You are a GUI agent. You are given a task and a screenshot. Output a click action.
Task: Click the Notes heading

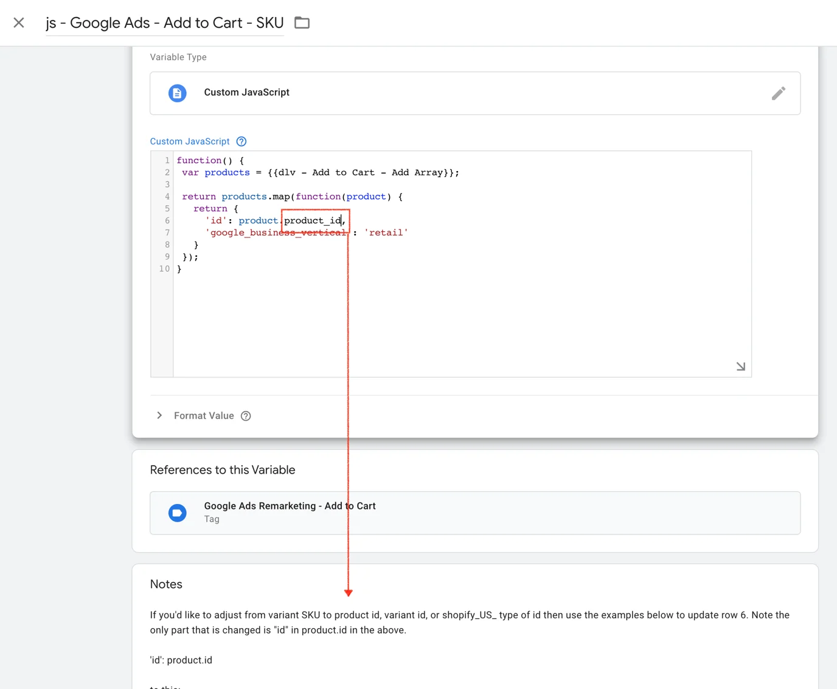[166, 584]
